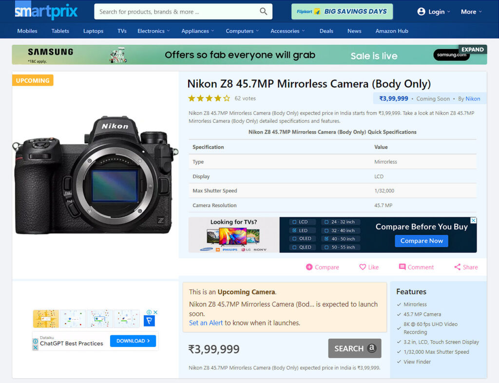The height and width of the screenshot is (383, 499).
Task: Expand the Electronics dropdown menu
Action: [x=154, y=31]
